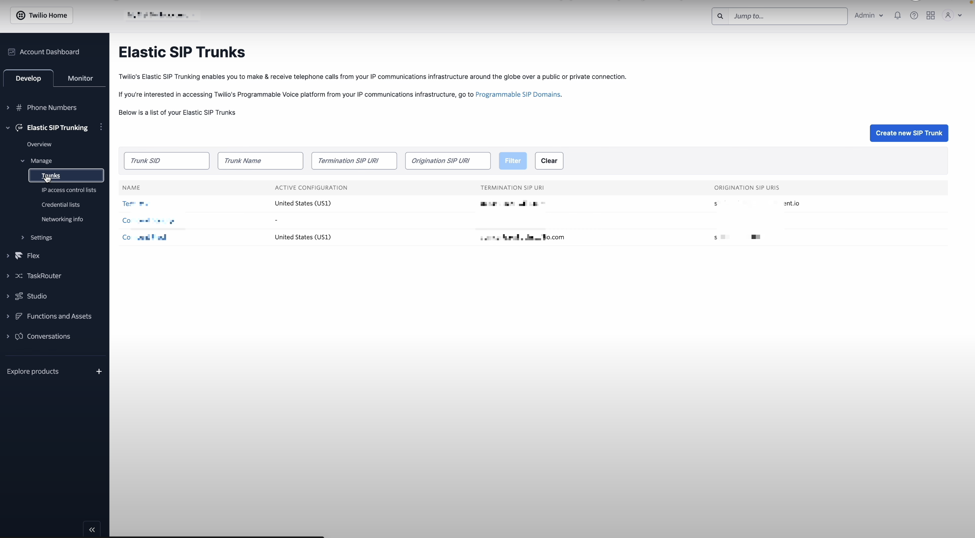Click the Filter button

(512, 161)
